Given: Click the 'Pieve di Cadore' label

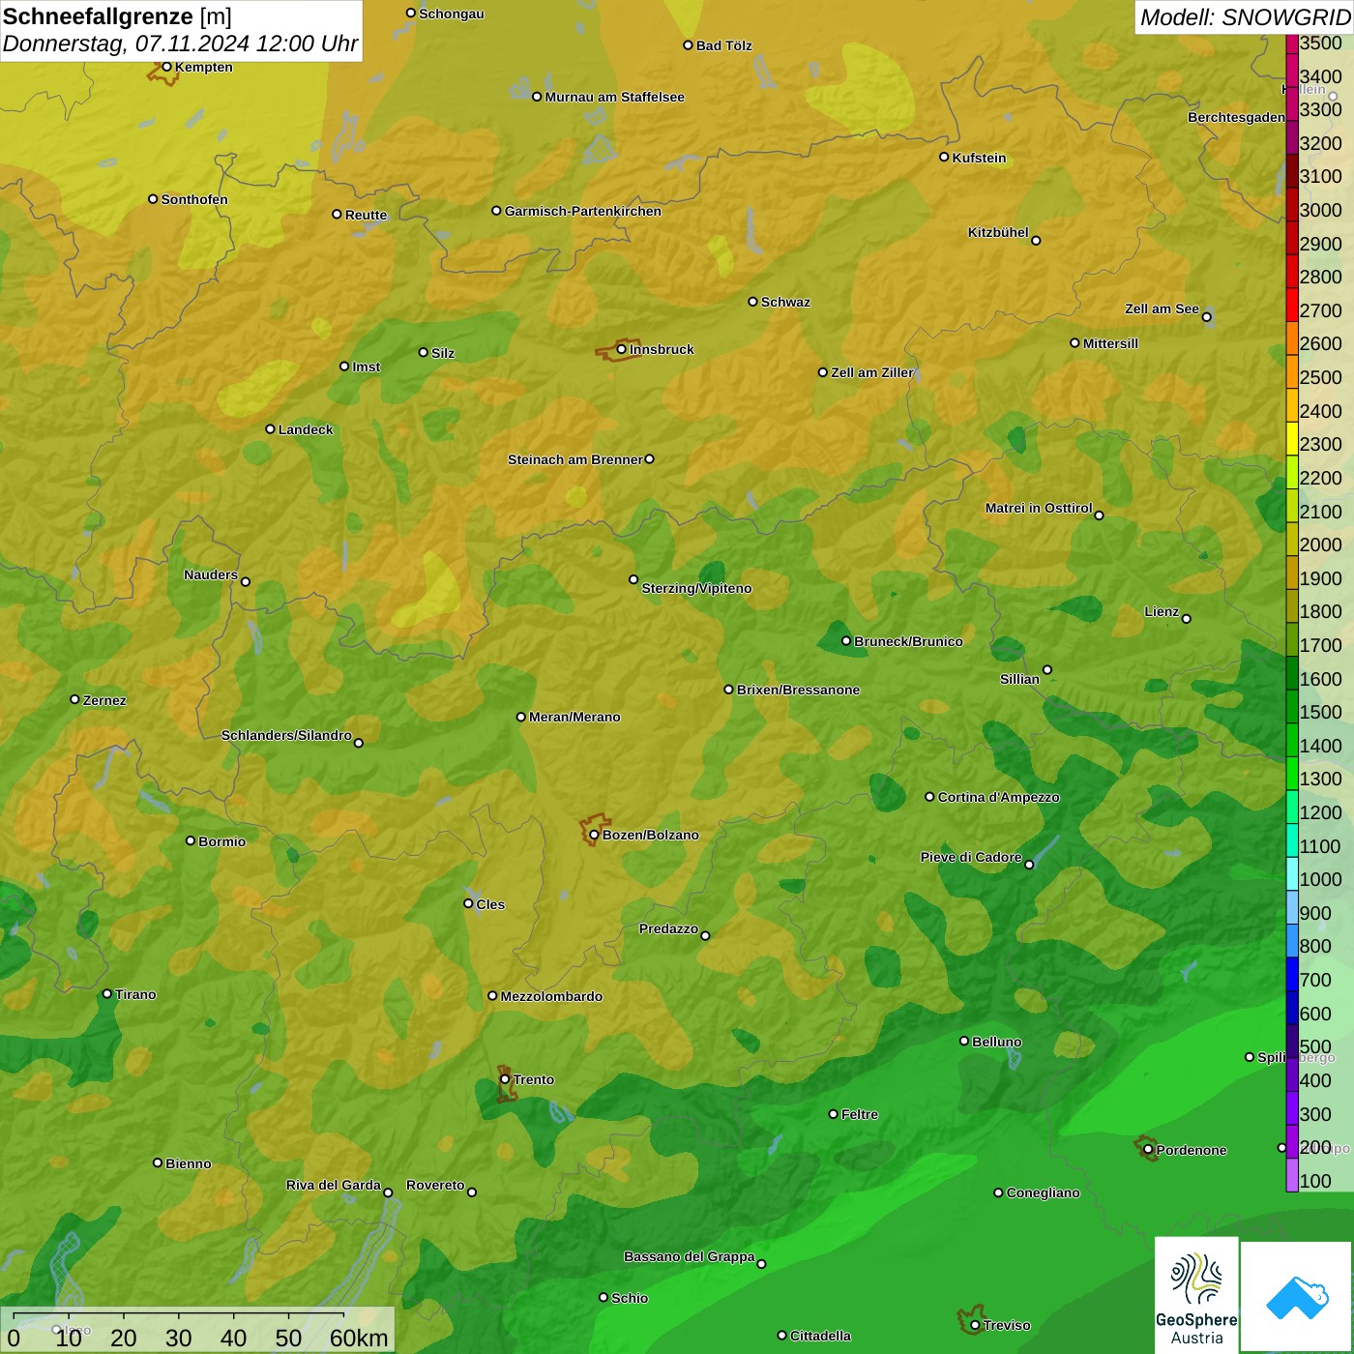Looking at the screenshot, I should point(971,857).
